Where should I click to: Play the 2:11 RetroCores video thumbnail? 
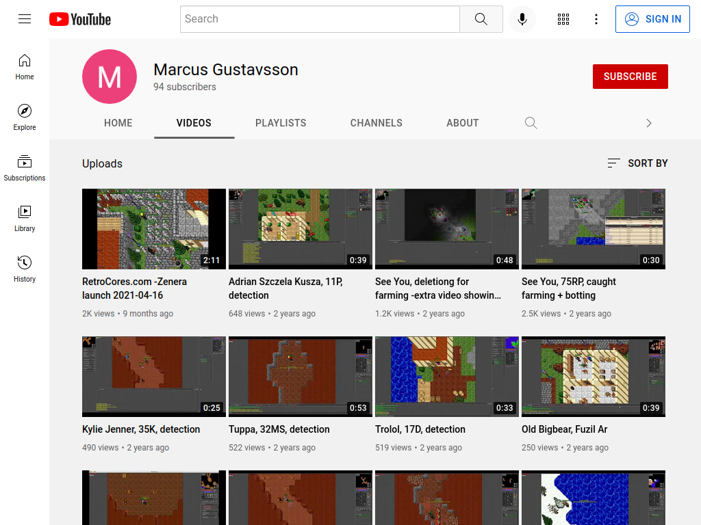pyautogui.click(x=154, y=229)
